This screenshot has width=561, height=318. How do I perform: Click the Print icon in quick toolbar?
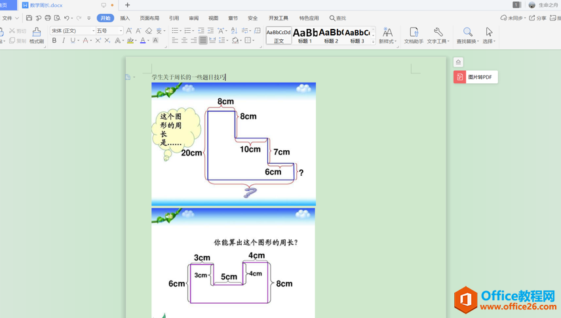coord(48,18)
